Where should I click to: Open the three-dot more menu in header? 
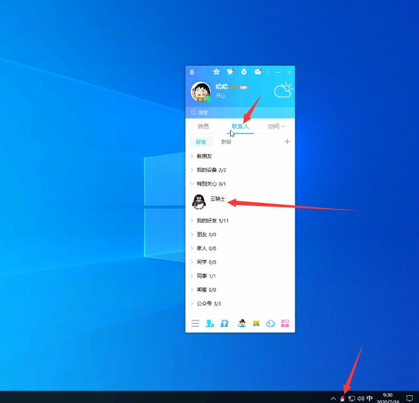click(268, 72)
